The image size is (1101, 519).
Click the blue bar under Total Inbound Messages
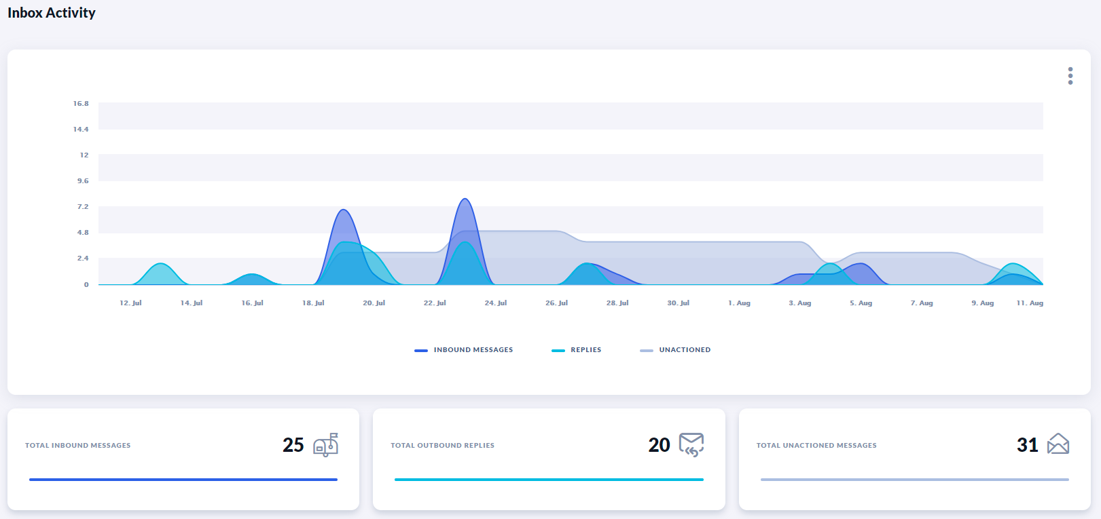[183, 480]
